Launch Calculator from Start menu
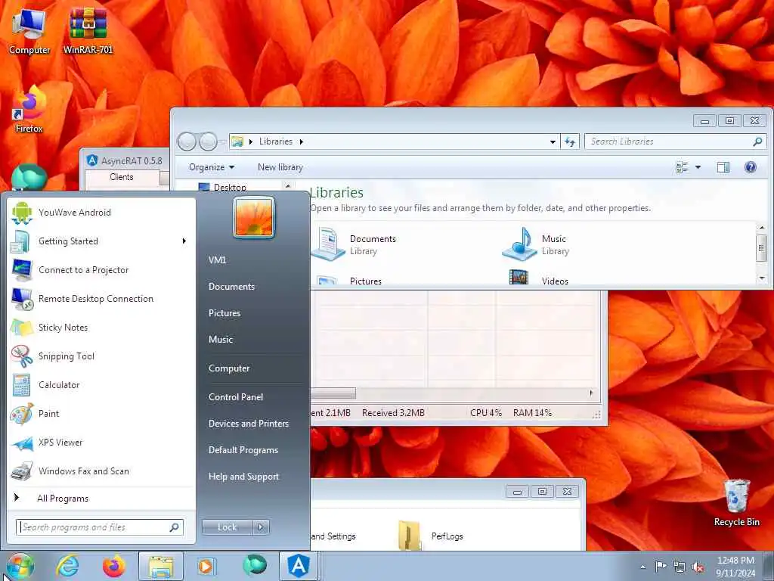 (102, 384)
